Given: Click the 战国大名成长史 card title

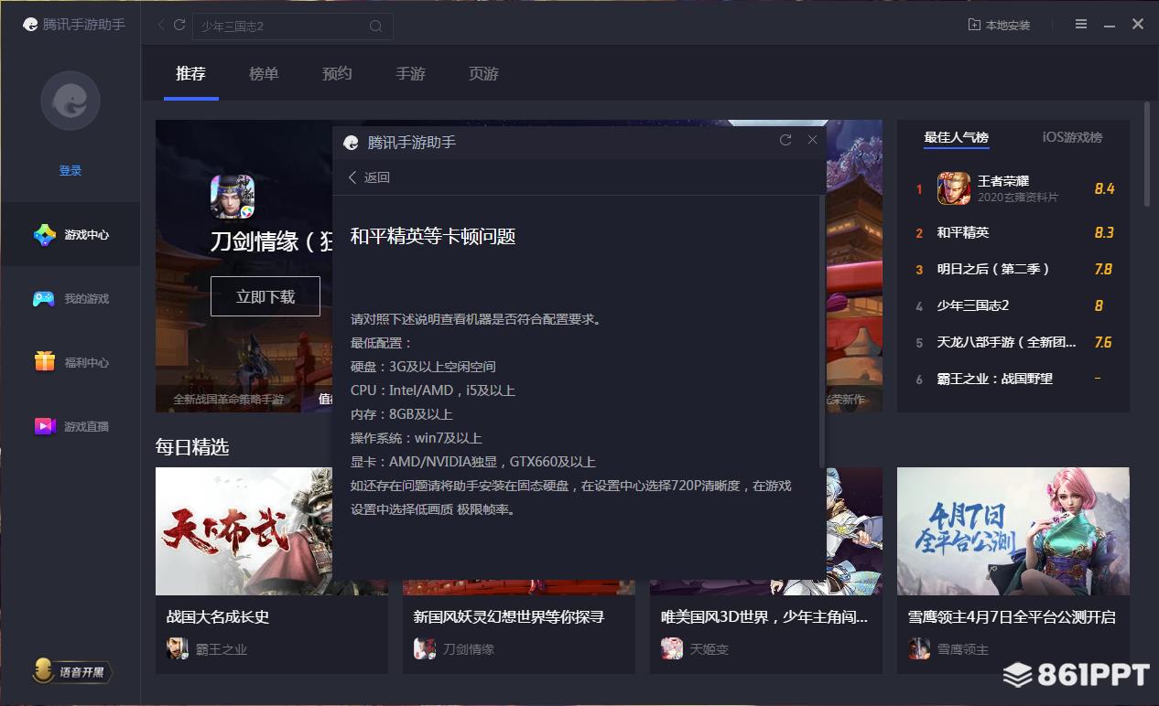Looking at the screenshot, I should [218, 617].
